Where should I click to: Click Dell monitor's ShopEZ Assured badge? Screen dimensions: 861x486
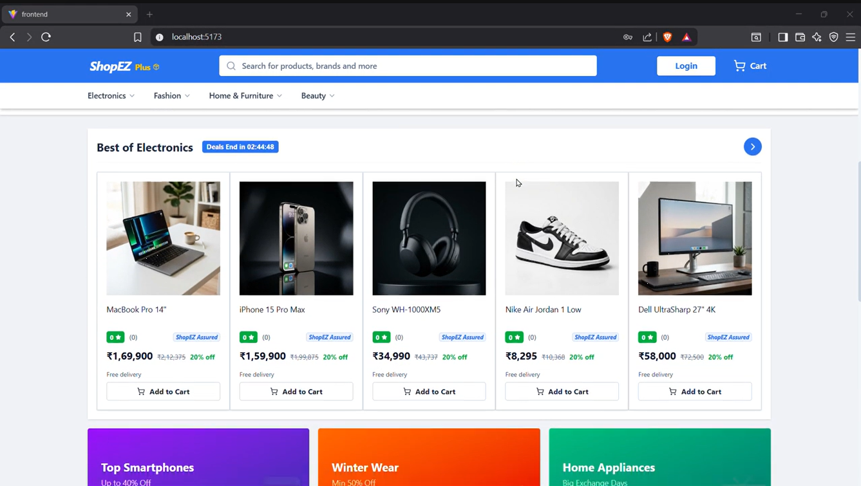click(728, 337)
